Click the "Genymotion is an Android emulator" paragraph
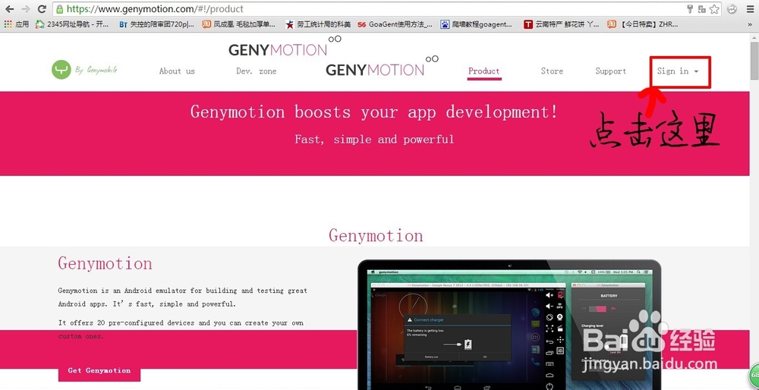This screenshot has height=390, width=759. click(x=182, y=297)
